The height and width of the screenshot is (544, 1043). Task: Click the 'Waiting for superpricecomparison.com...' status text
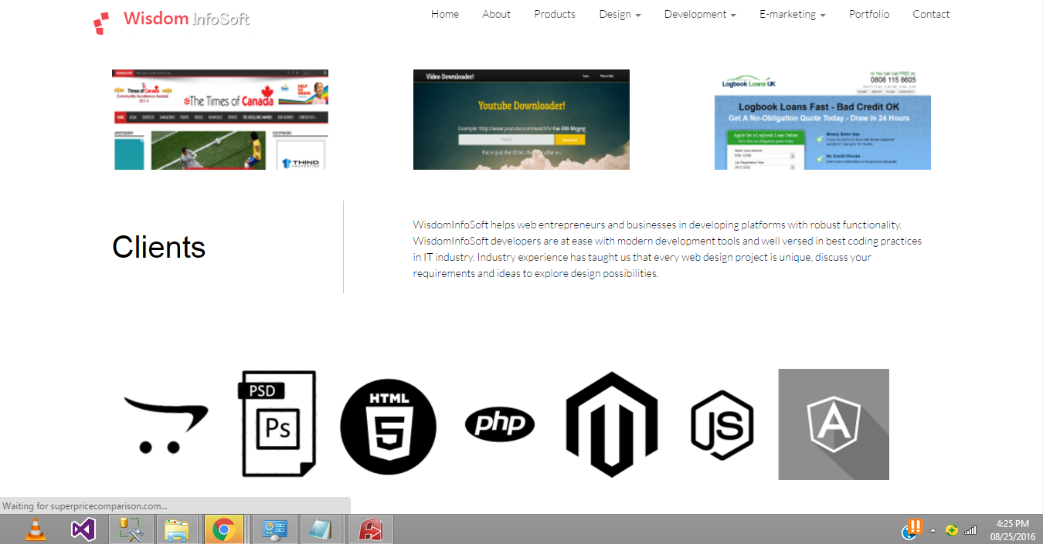point(85,506)
